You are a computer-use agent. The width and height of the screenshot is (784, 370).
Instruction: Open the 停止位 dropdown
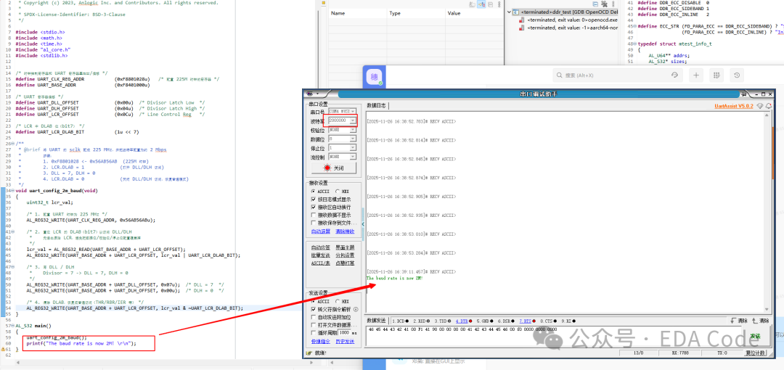(x=354, y=148)
